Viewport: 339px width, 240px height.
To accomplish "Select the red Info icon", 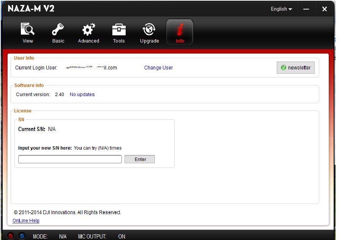I will [180, 29].
